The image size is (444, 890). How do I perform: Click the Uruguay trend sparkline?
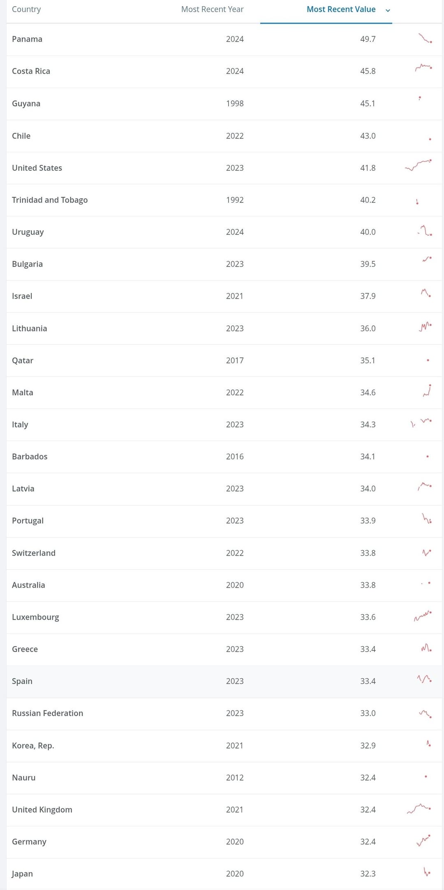[425, 231]
